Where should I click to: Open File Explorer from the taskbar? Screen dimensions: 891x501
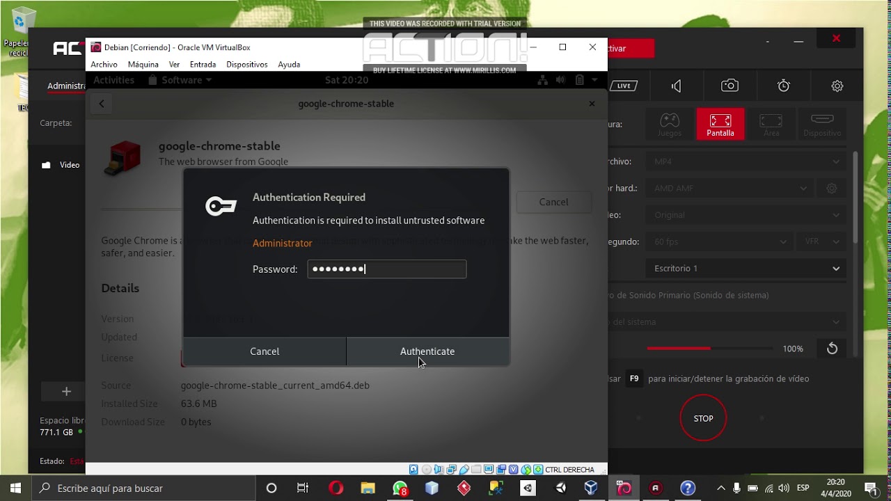click(368, 488)
